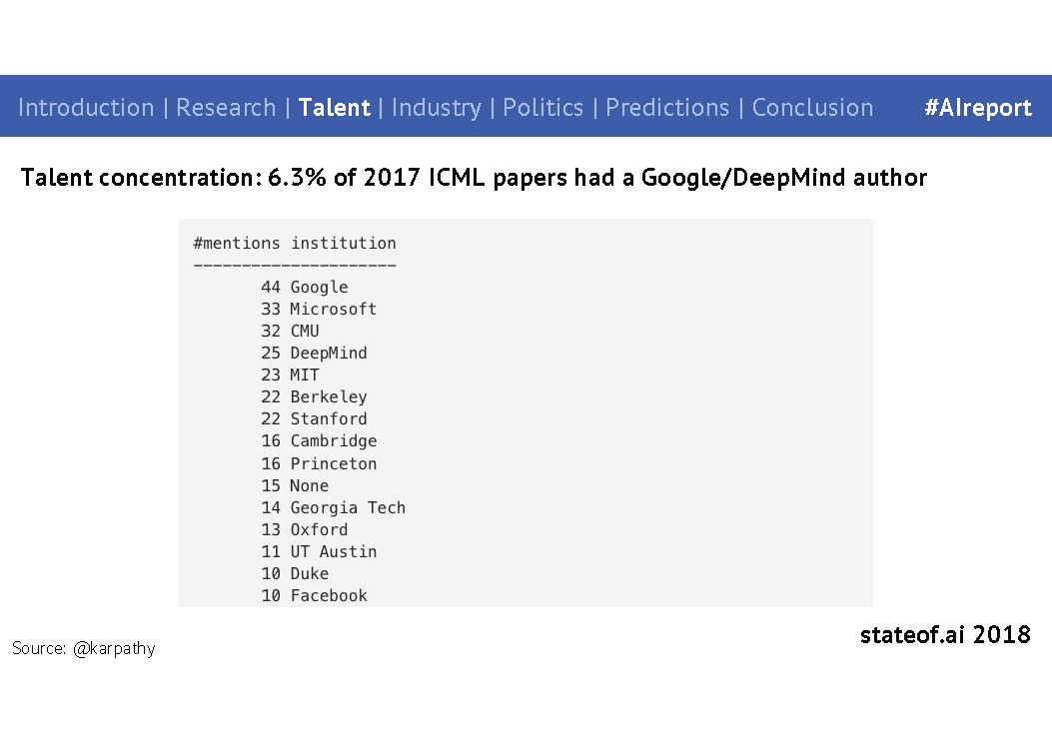Viewport: 1052px width, 743px height.
Task: Select the bold Talent tab
Action: [334, 107]
